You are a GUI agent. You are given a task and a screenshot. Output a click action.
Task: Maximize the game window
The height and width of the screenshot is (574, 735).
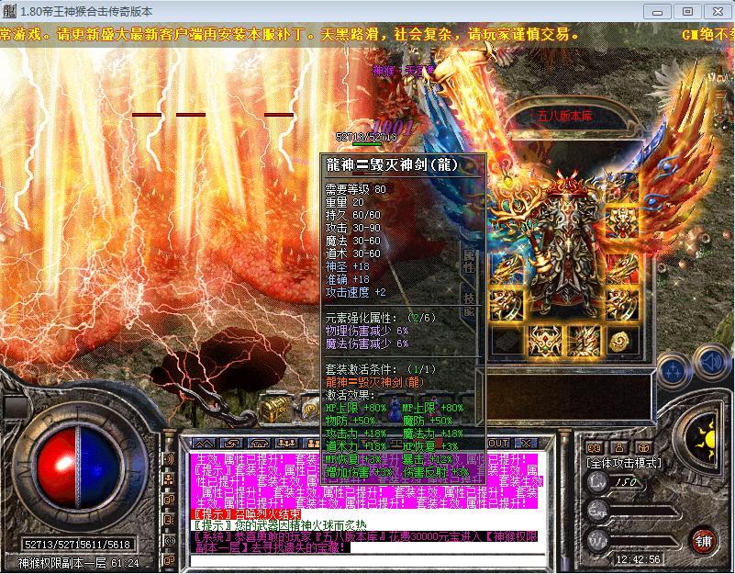click(x=687, y=11)
